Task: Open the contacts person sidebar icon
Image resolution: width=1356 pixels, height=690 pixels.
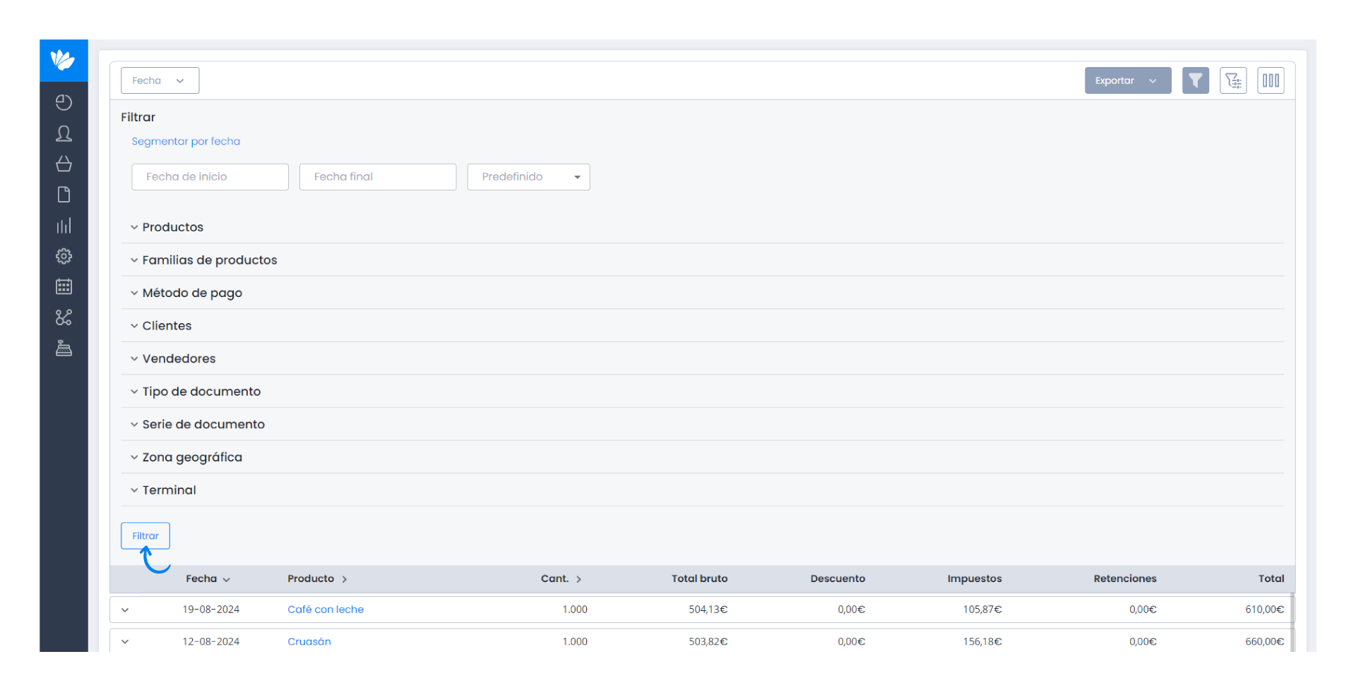Action: (x=64, y=133)
